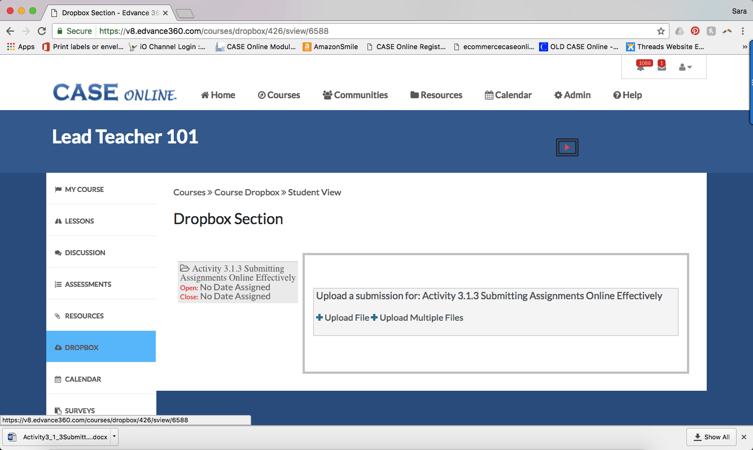The width and height of the screenshot is (753, 450).
Task: Open downloaded file options arrow
Action: [114, 436]
